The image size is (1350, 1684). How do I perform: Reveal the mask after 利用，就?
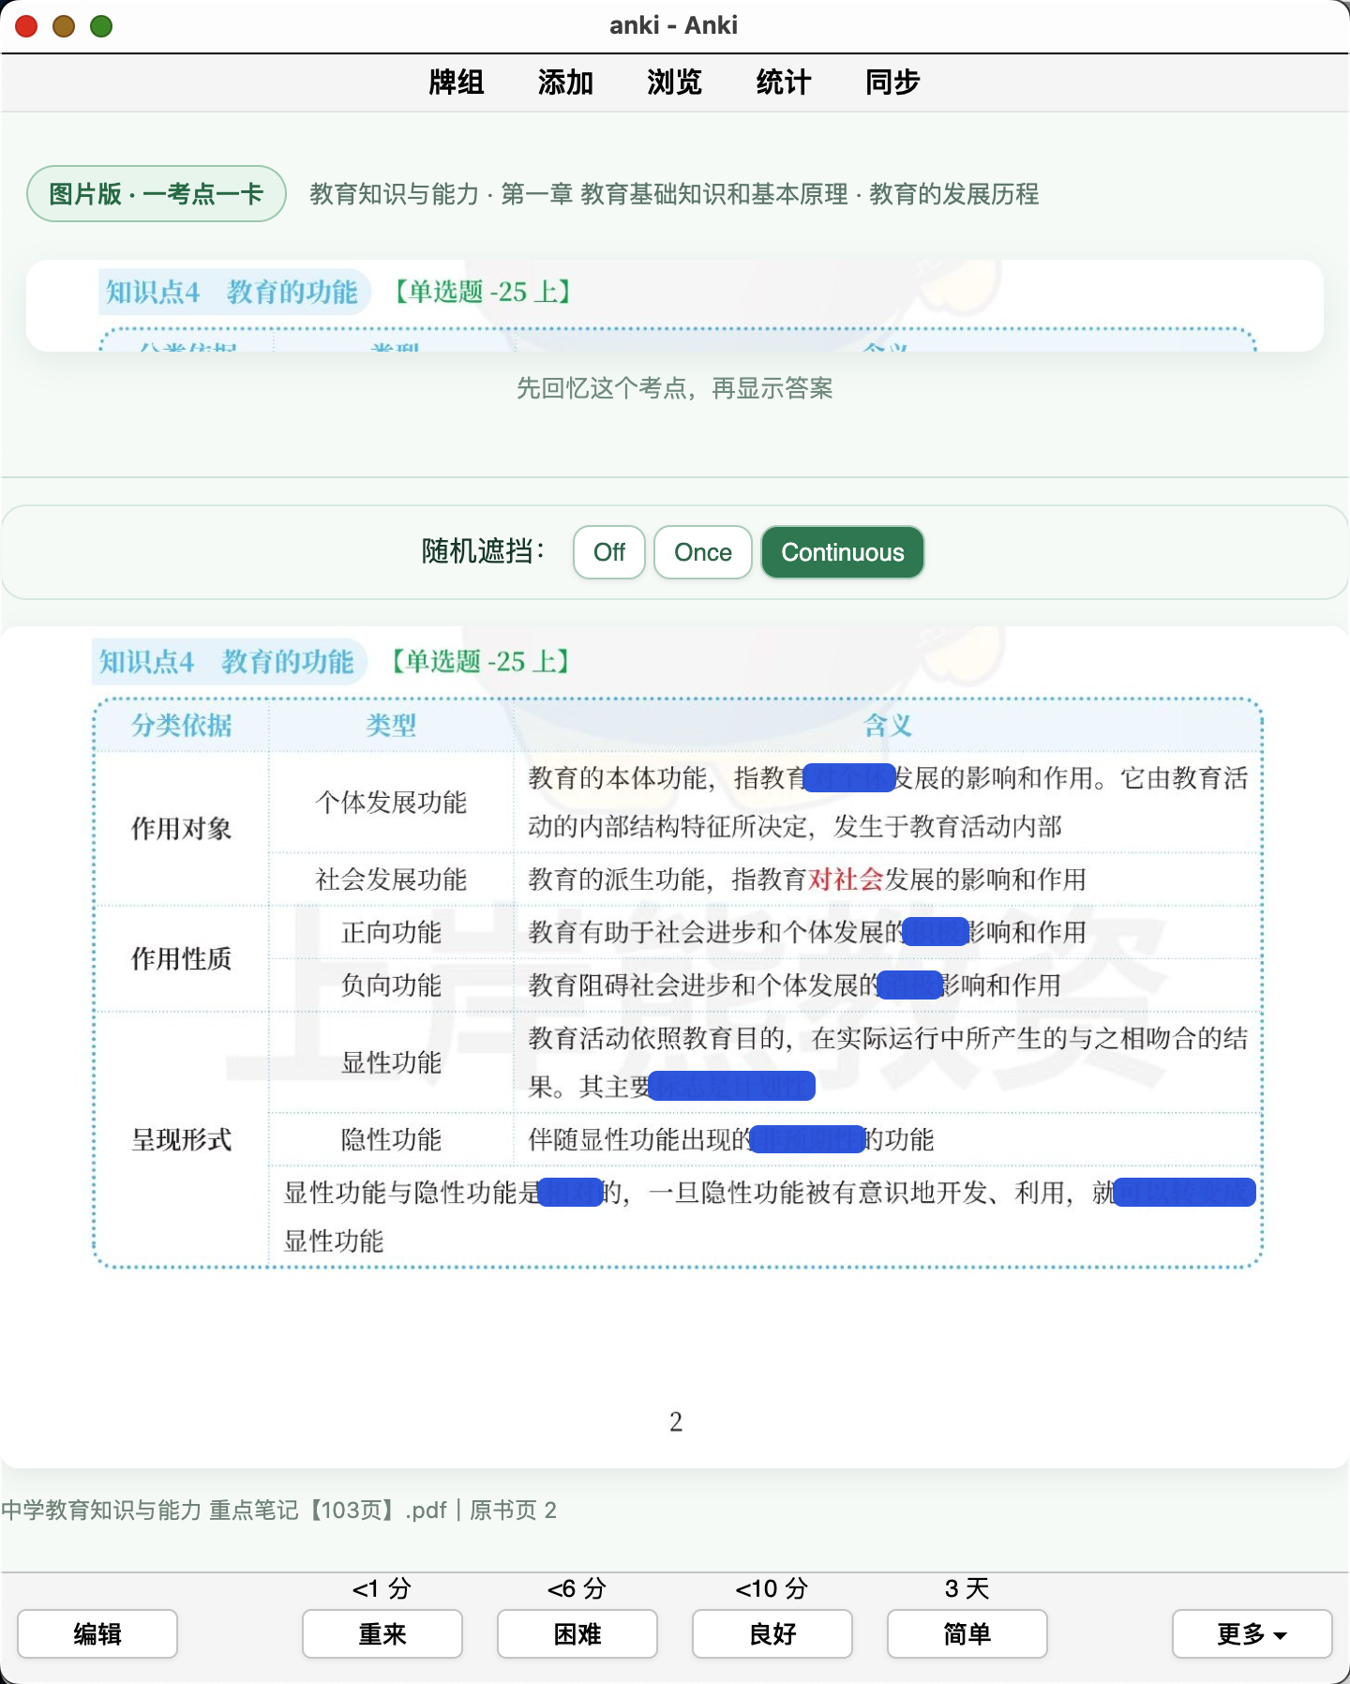coord(1184,1193)
